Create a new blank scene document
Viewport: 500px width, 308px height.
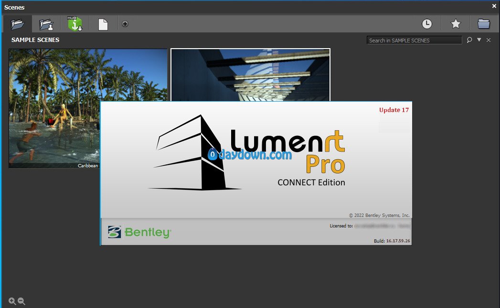[x=103, y=24]
